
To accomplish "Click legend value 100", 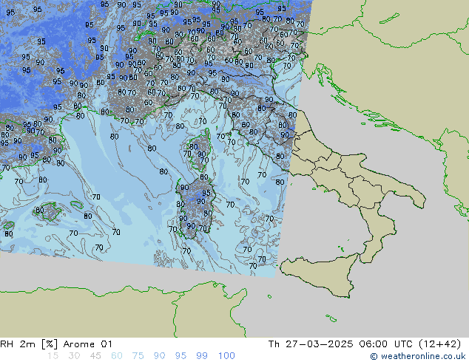I will [226, 356].
